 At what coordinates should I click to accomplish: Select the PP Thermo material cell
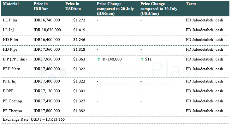(12, 111)
